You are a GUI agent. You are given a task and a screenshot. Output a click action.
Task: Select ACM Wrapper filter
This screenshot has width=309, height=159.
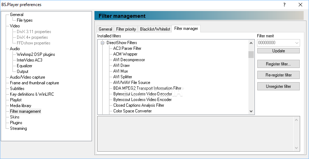125,54
